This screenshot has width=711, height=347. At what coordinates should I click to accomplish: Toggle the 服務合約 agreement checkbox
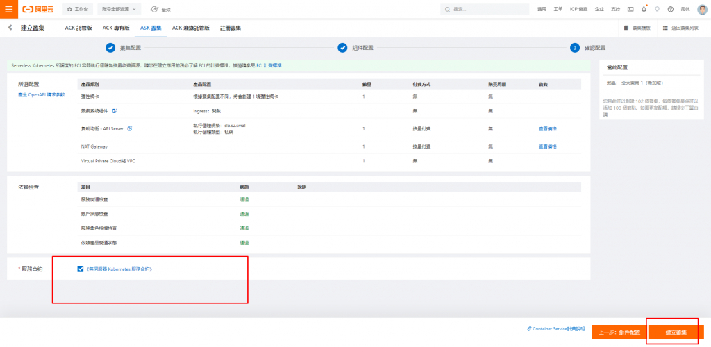click(81, 269)
